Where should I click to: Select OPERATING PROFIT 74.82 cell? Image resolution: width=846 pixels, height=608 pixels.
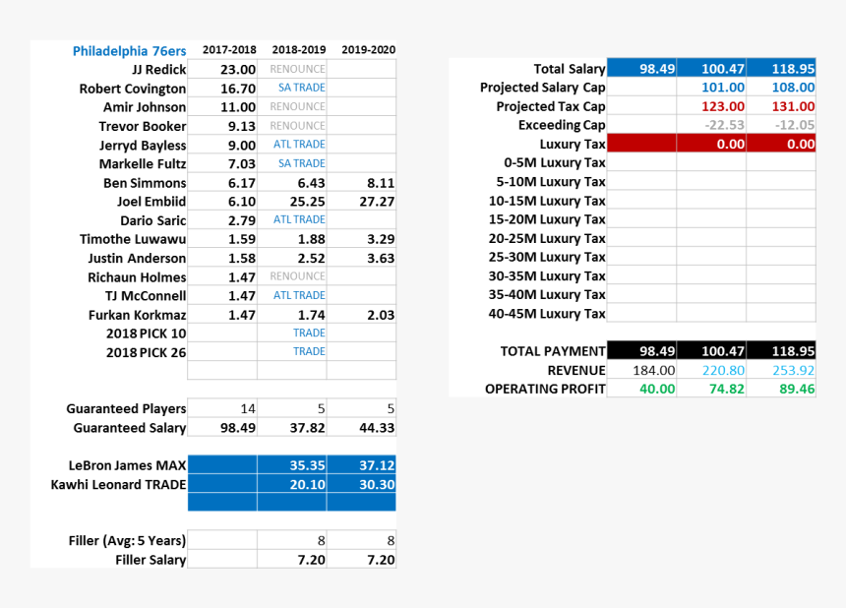point(711,389)
